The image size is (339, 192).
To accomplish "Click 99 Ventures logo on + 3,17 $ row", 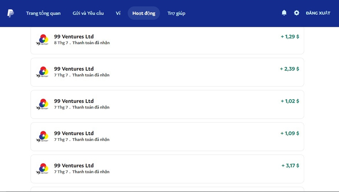I will click(42, 169).
